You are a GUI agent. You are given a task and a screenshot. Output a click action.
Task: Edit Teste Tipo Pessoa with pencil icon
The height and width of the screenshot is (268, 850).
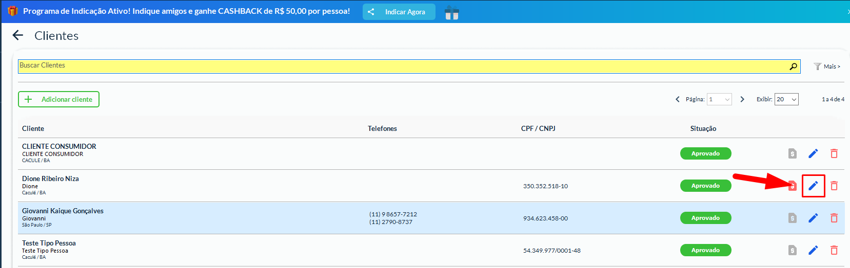click(x=813, y=250)
